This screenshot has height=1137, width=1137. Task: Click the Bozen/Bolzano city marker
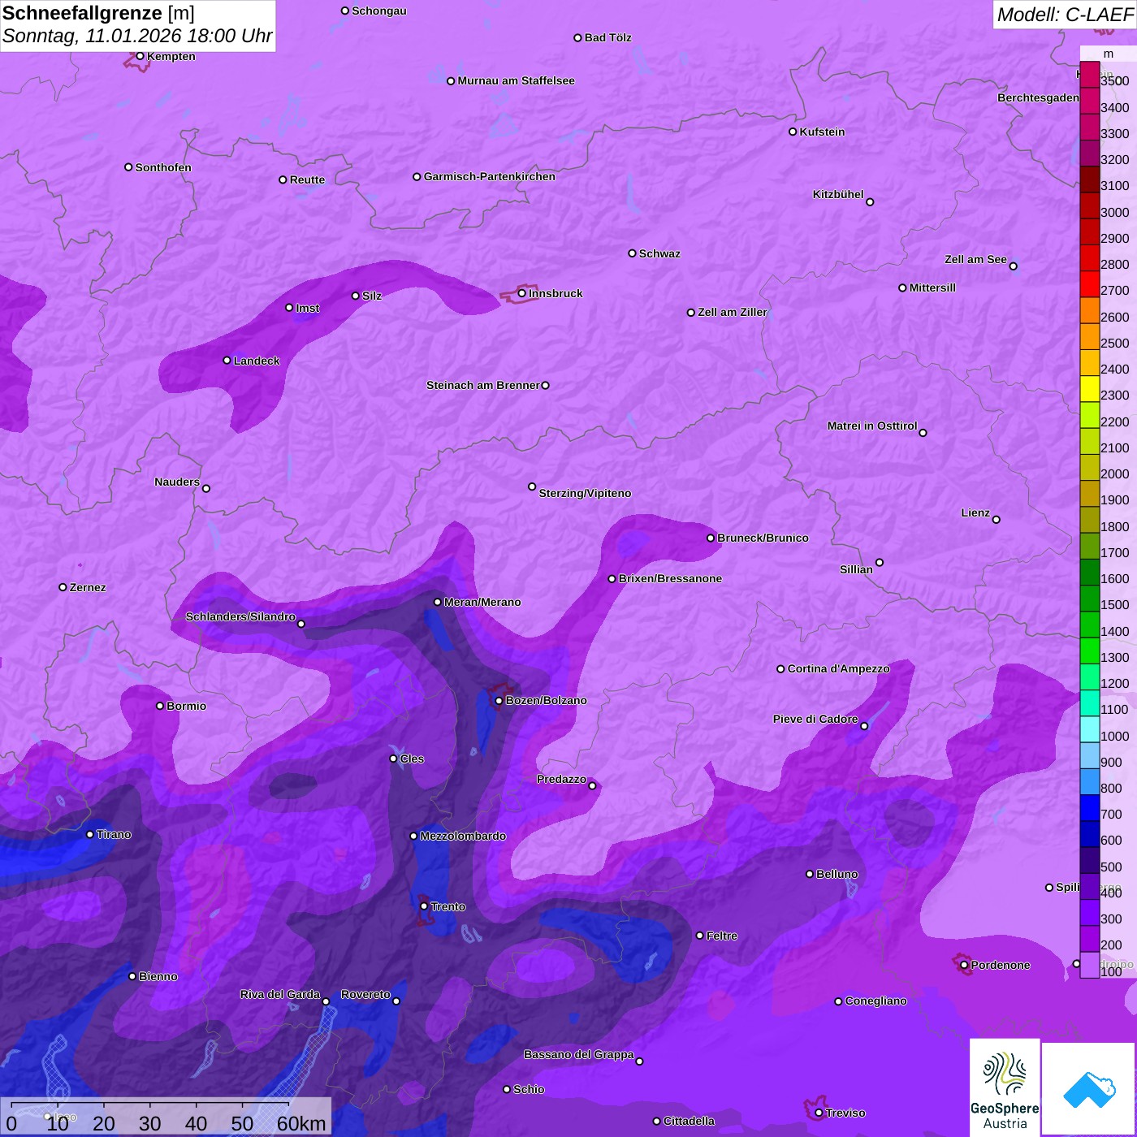(x=499, y=700)
